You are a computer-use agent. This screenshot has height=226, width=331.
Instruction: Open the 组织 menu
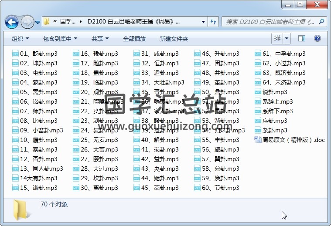click(20, 39)
